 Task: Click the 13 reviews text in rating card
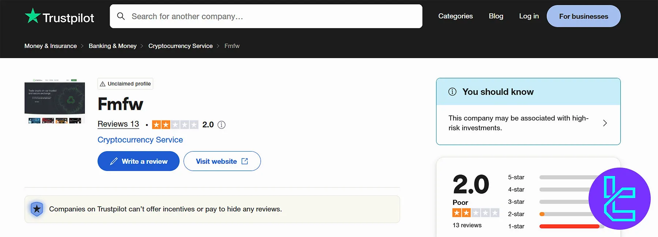(x=467, y=225)
